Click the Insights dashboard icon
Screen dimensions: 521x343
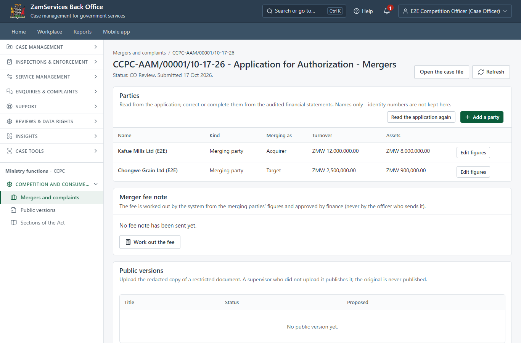coord(10,136)
